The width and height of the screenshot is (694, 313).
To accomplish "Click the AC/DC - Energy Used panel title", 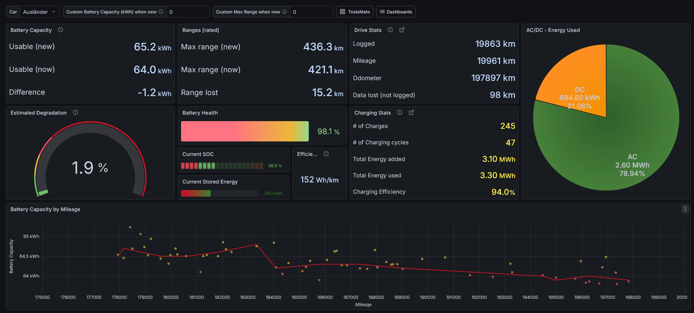I will tap(553, 30).
